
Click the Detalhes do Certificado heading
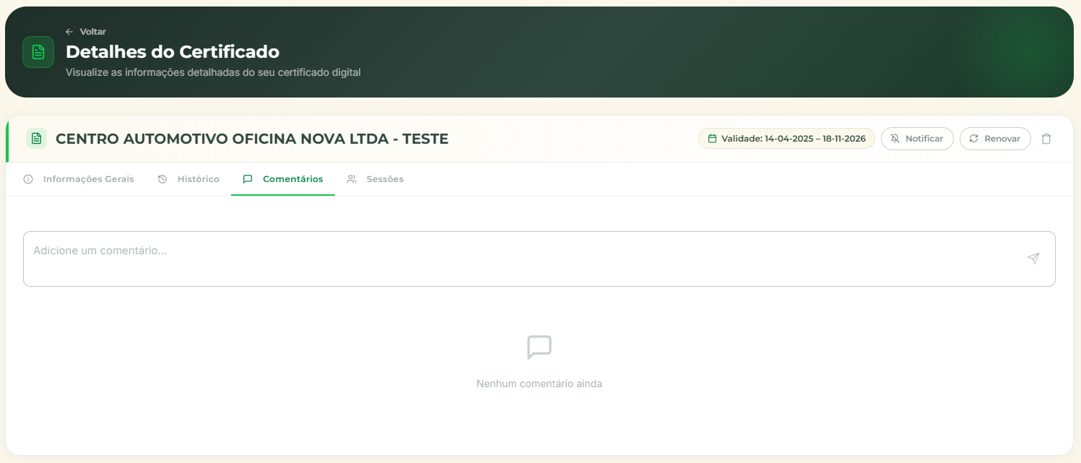click(x=173, y=52)
